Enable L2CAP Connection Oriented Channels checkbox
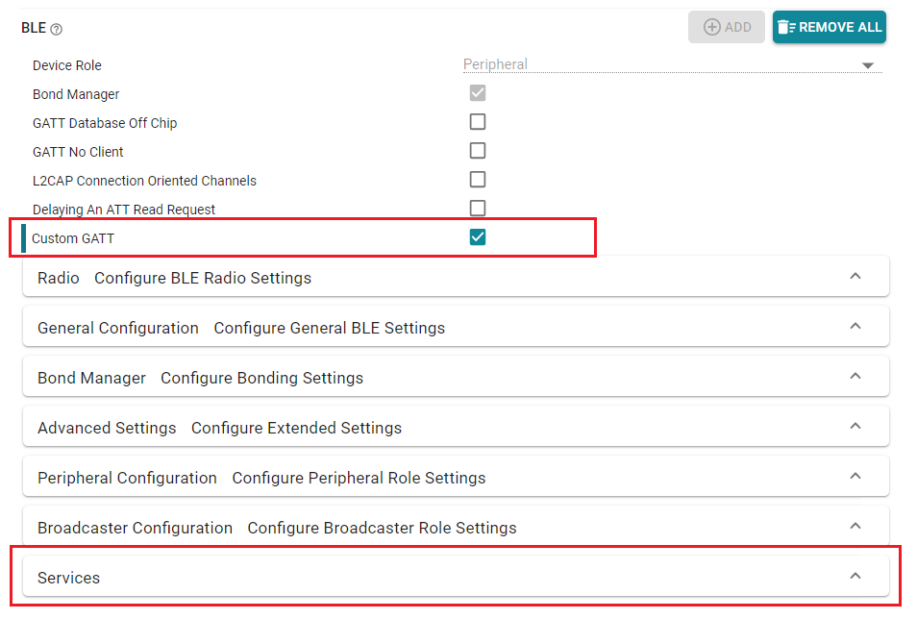Image resolution: width=917 pixels, height=619 pixels. click(x=478, y=180)
